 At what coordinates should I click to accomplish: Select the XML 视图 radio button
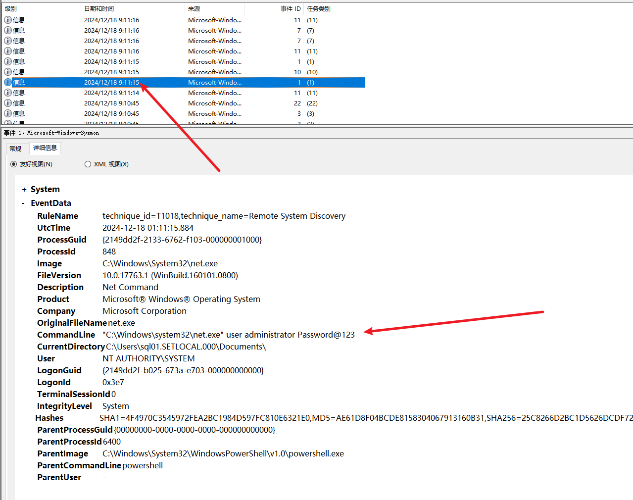[x=88, y=164]
